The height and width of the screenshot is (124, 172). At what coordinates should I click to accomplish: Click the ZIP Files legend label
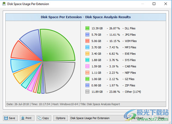click(x=130, y=85)
